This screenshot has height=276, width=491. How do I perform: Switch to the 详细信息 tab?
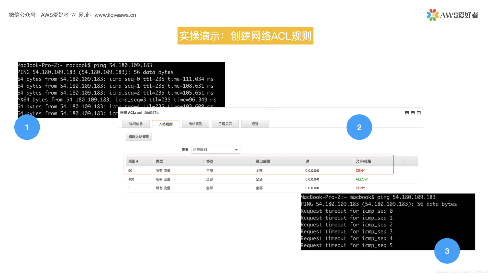pyautogui.click(x=136, y=124)
